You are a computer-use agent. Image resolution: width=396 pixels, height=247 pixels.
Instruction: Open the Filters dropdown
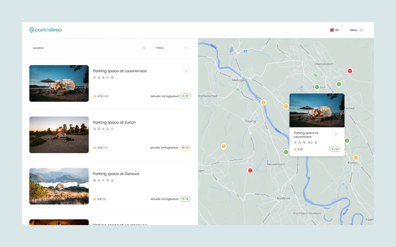[171, 48]
